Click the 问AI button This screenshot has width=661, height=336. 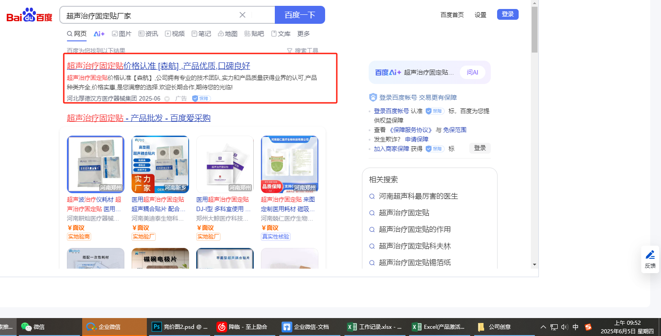(472, 72)
